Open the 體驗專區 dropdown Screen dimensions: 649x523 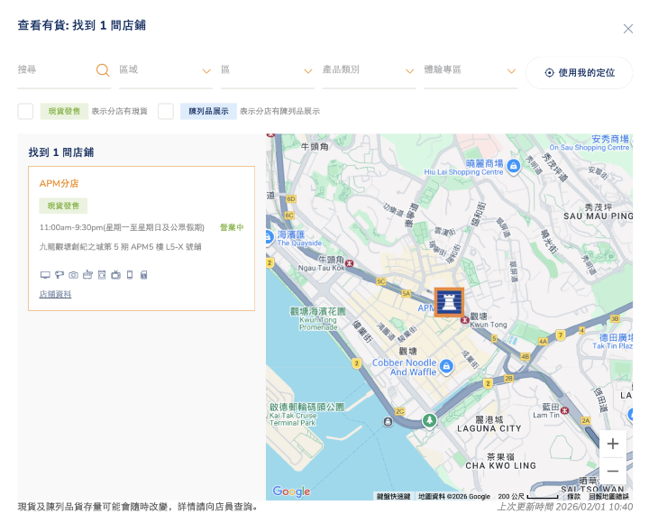click(471, 70)
